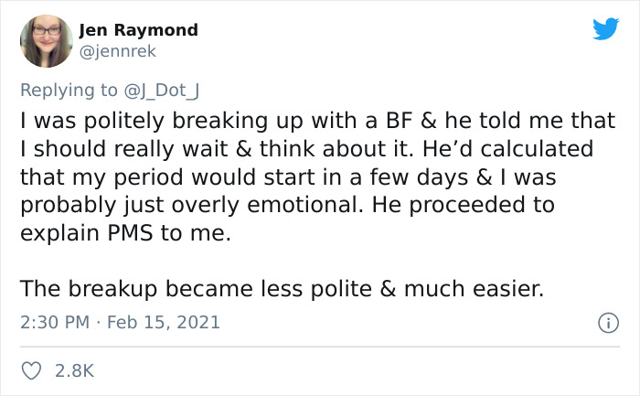Click the "explain PMS to me" line
This screenshot has width=640, height=396.
[126, 233]
